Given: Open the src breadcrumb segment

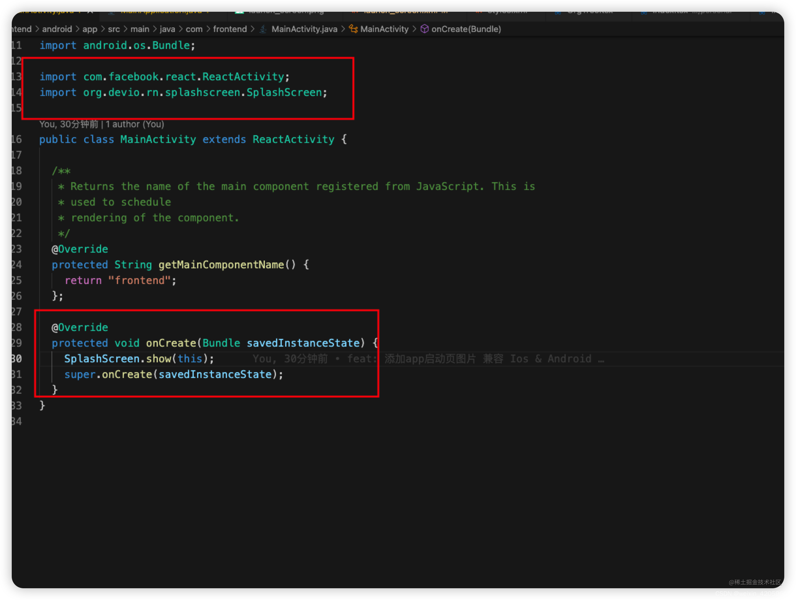Looking at the screenshot, I should 114,29.
